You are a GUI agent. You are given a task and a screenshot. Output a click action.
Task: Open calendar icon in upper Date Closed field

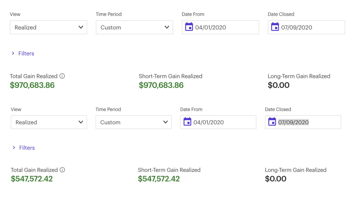275,27
